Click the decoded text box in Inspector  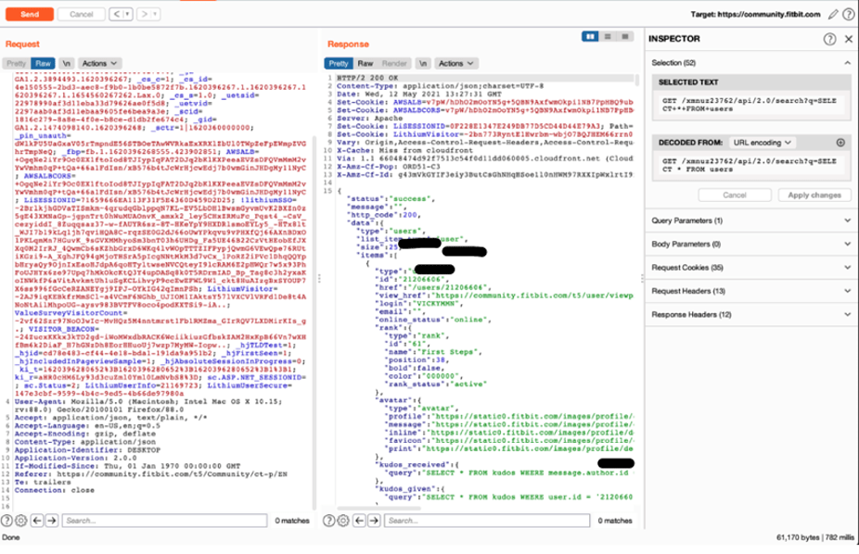tap(751, 166)
